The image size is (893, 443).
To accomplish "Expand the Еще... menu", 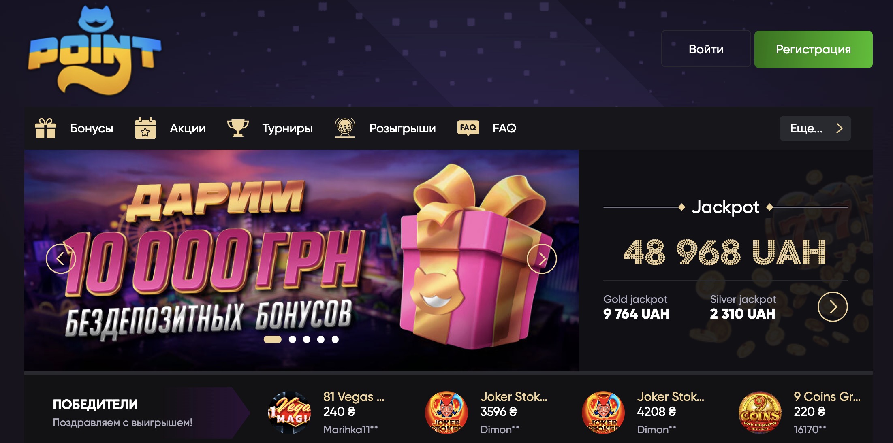I will tap(815, 128).
